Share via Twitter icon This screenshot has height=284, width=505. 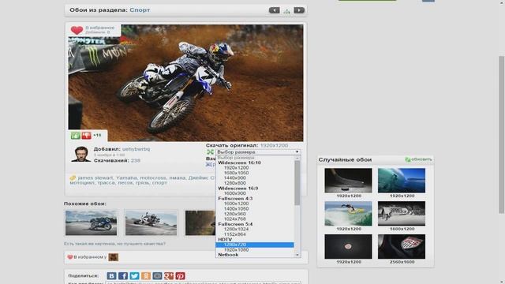point(134,276)
